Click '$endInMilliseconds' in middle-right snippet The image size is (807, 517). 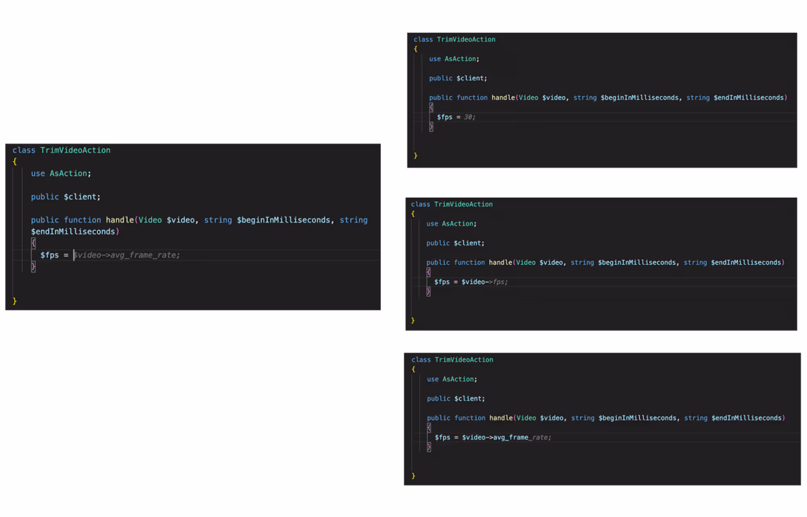tap(746, 263)
